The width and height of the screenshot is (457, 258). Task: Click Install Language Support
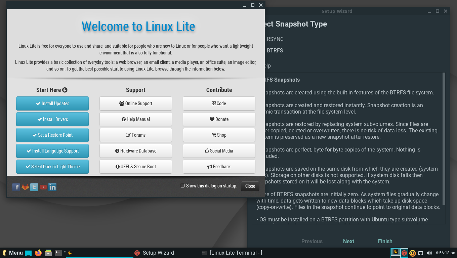(52, 151)
